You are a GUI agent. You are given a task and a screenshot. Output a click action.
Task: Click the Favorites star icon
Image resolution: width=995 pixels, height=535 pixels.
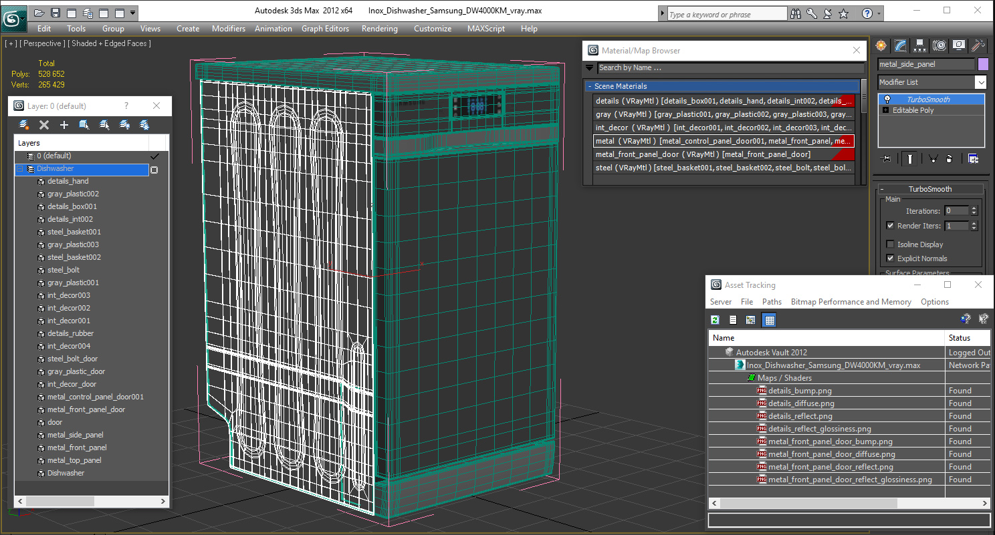tap(844, 13)
